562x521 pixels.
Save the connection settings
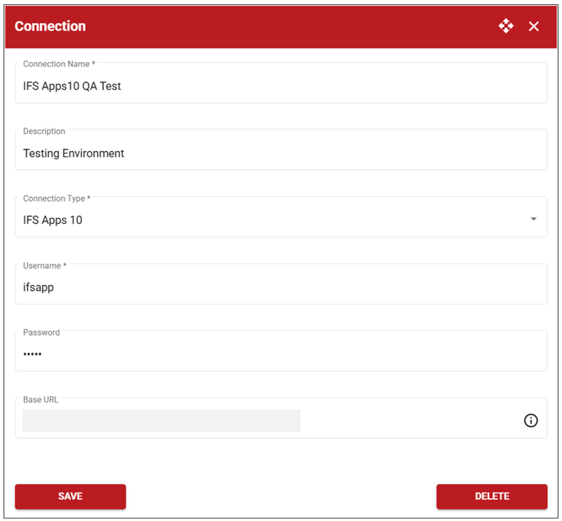pos(70,497)
